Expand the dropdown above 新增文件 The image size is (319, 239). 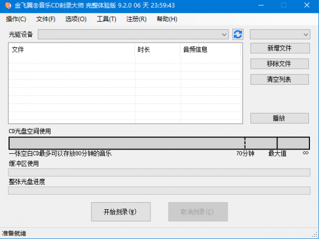pos(280,35)
